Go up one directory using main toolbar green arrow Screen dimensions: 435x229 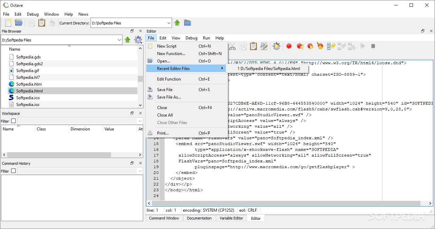point(177,23)
